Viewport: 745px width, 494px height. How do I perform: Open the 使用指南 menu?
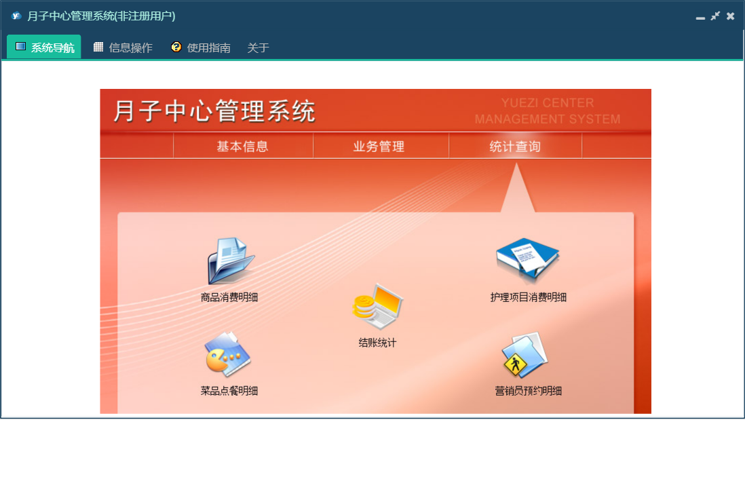[201, 47]
